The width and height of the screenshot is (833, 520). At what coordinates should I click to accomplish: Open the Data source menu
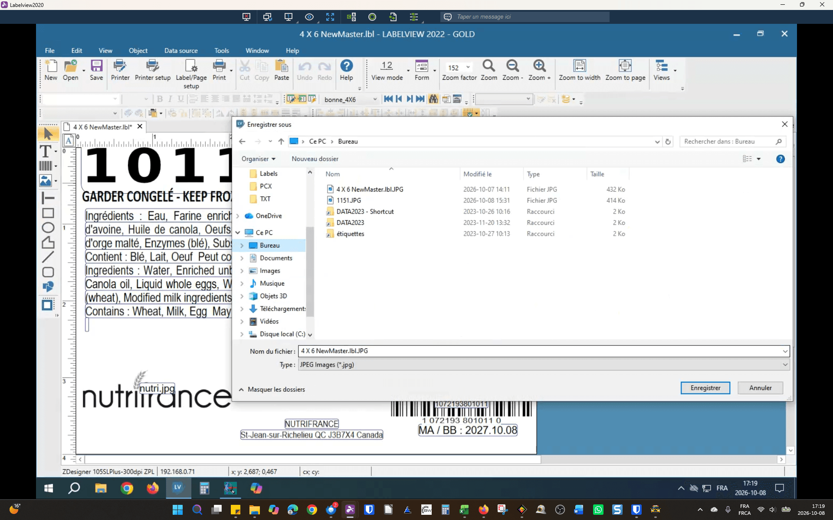[x=181, y=51]
